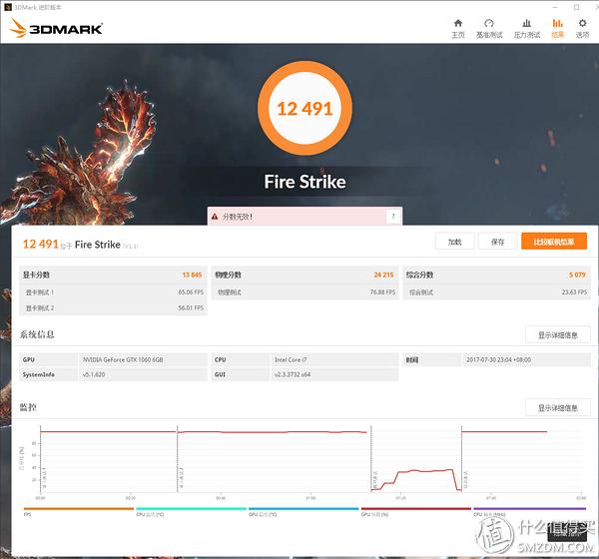The height and width of the screenshot is (559, 599).
Task: Click the 12 491 score circle
Action: point(304,109)
